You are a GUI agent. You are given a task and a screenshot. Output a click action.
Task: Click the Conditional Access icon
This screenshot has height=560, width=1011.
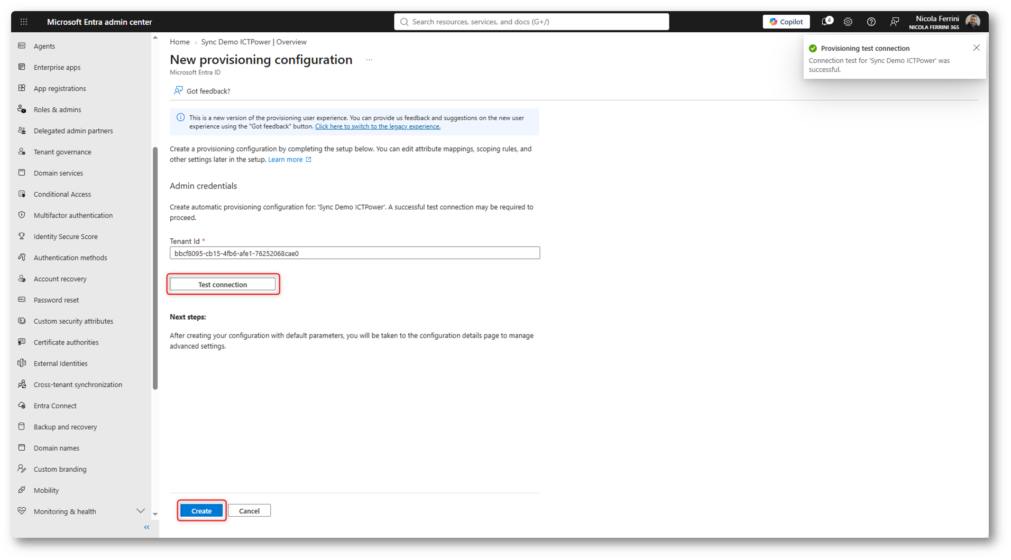click(x=22, y=194)
